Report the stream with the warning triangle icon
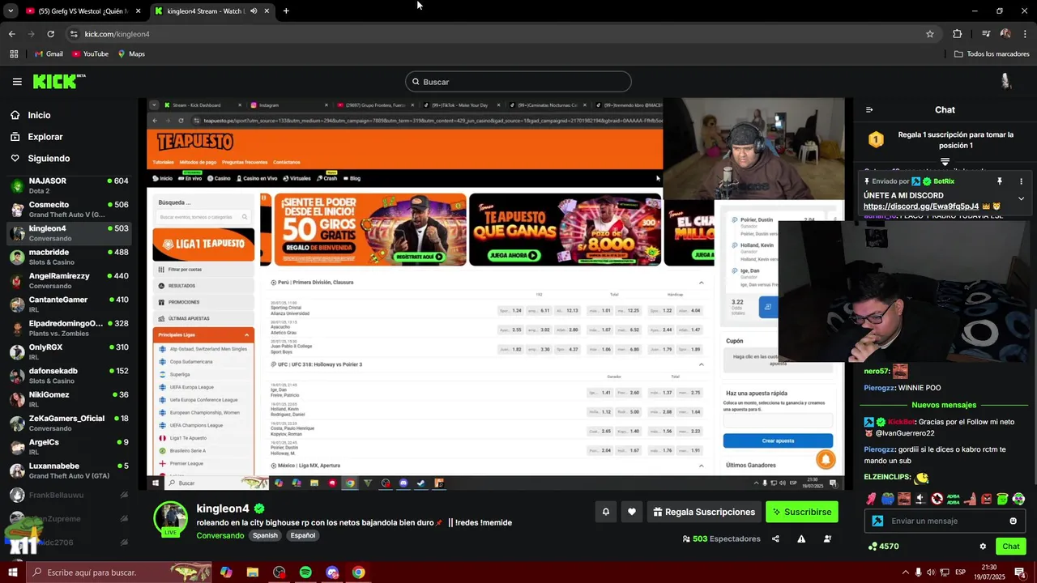The height and width of the screenshot is (583, 1037). 801,538
